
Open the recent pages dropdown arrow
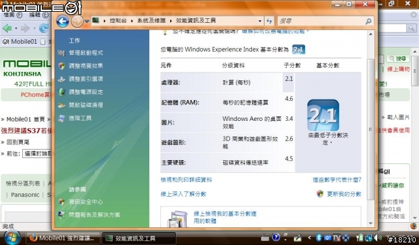[x=87, y=22]
